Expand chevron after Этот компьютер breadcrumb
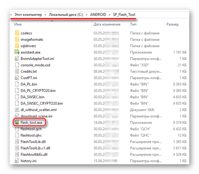Viewport: 199px width, 174px height. pos(45,15)
